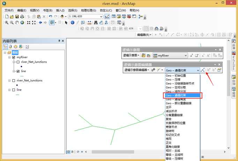Viewport: 238px width, 161px height.
Task: Uncheck the myRiver layer checkbox
Action: (x=13, y=57)
